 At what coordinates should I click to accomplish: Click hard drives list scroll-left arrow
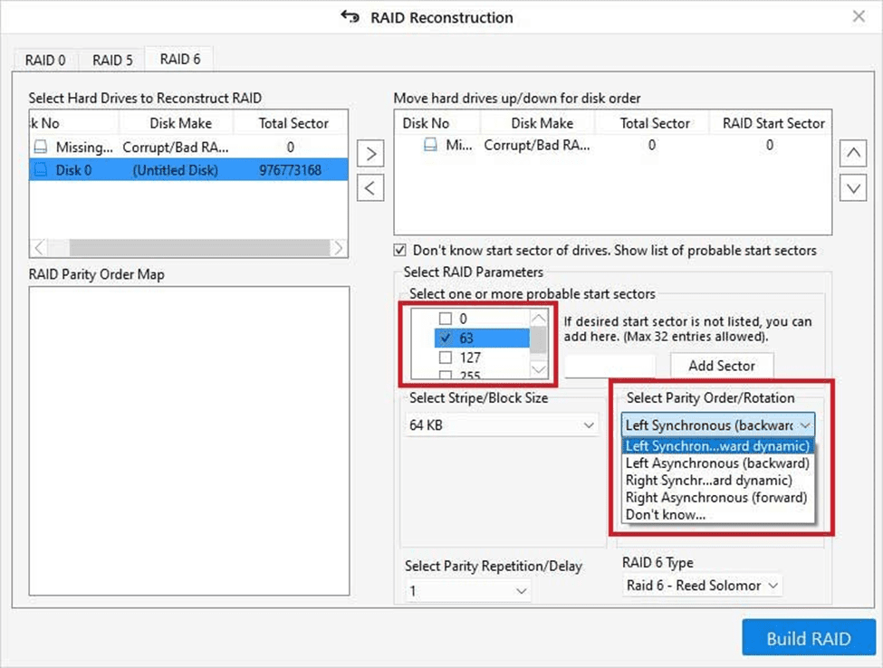tap(39, 248)
